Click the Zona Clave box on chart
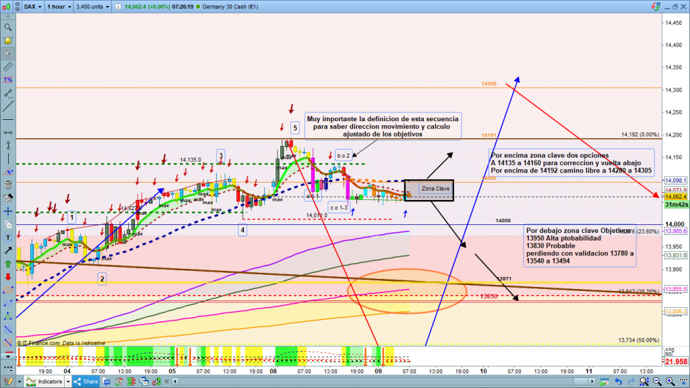Screen dimensions: 690x388 point(435,189)
